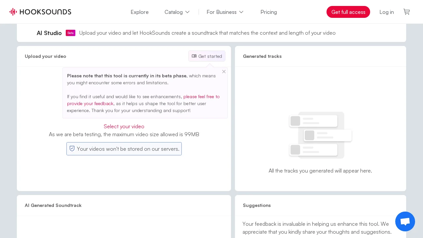
Task: Click the shield icon in the privacy notice
Action: pos(72,149)
